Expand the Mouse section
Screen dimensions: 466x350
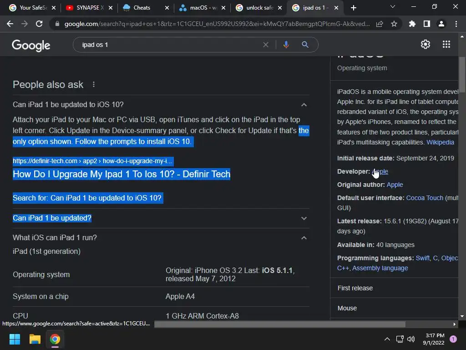pyautogui.click(x=395, y=308)
